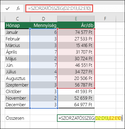Click the 30 724 Ft price cell

point(76,59)
